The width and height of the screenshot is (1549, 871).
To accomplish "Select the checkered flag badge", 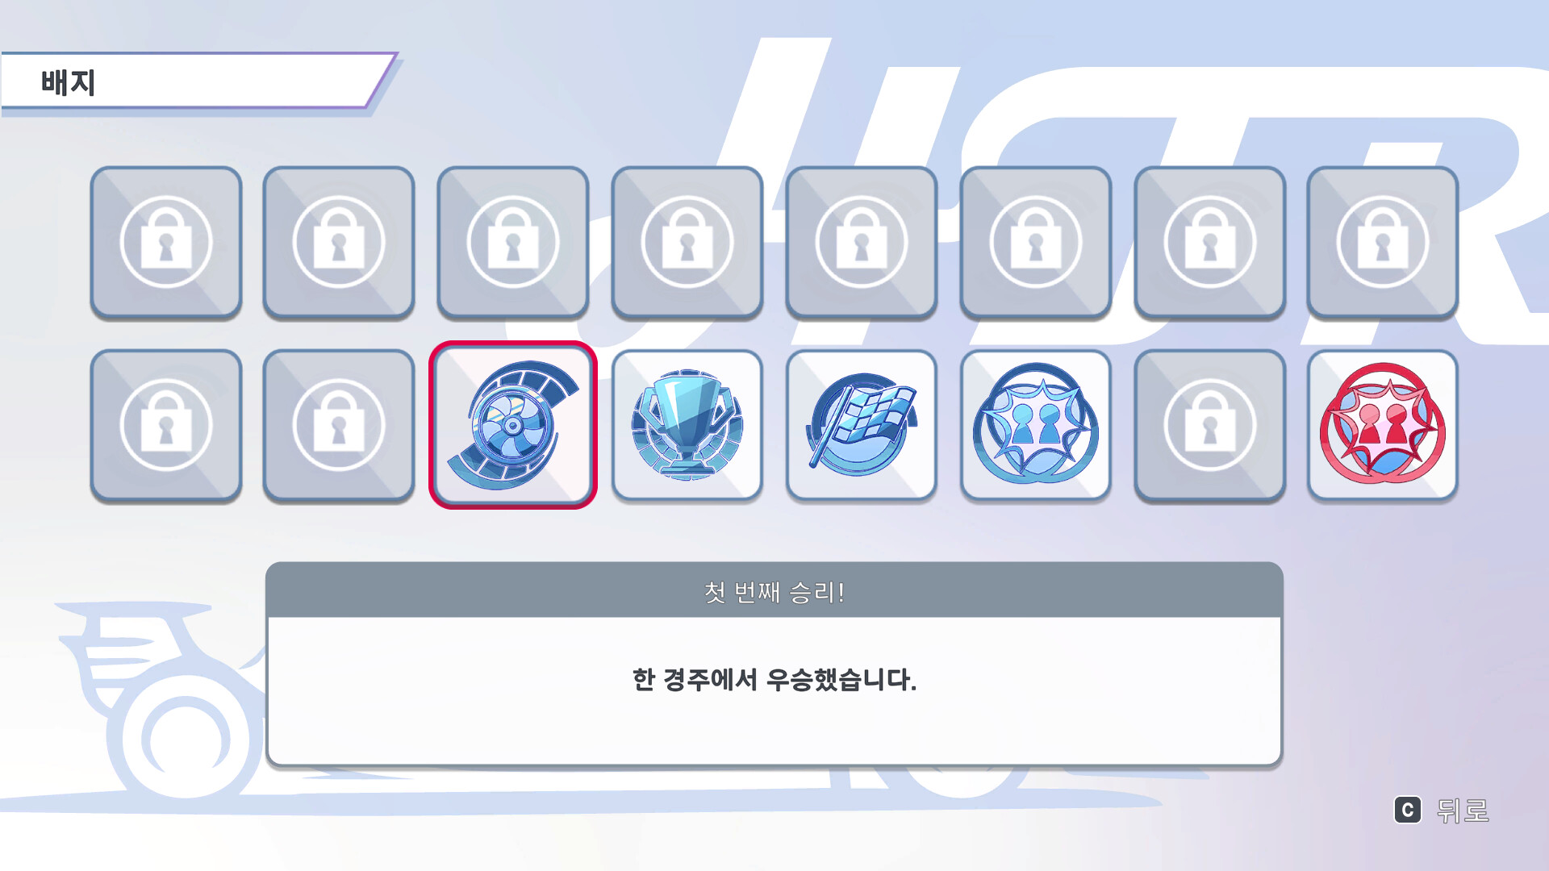I will click(862, 425).
